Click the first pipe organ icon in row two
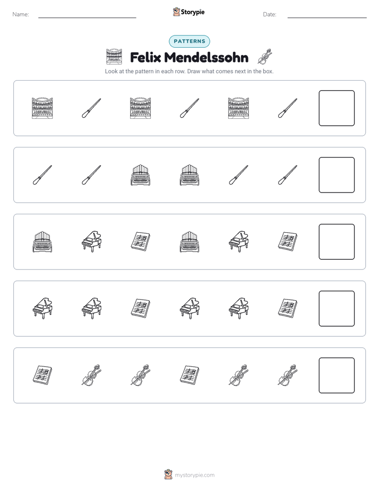 [141, 175]
